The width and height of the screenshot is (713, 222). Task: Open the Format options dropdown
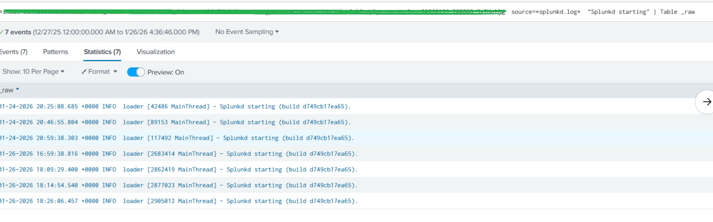tap(99, 72)
